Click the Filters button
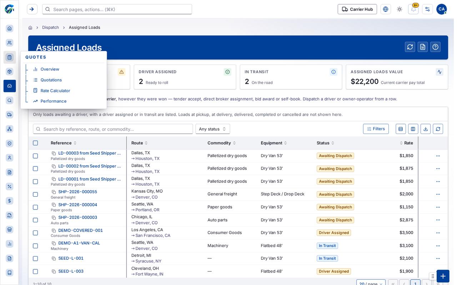The height and width of the screenshot is (285, 457). click(376, 129)
